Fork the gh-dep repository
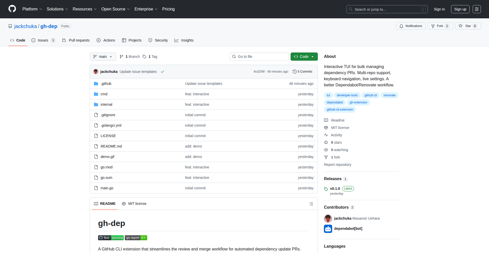The height and width of the screenshot is (253, 489). point(440,26)
